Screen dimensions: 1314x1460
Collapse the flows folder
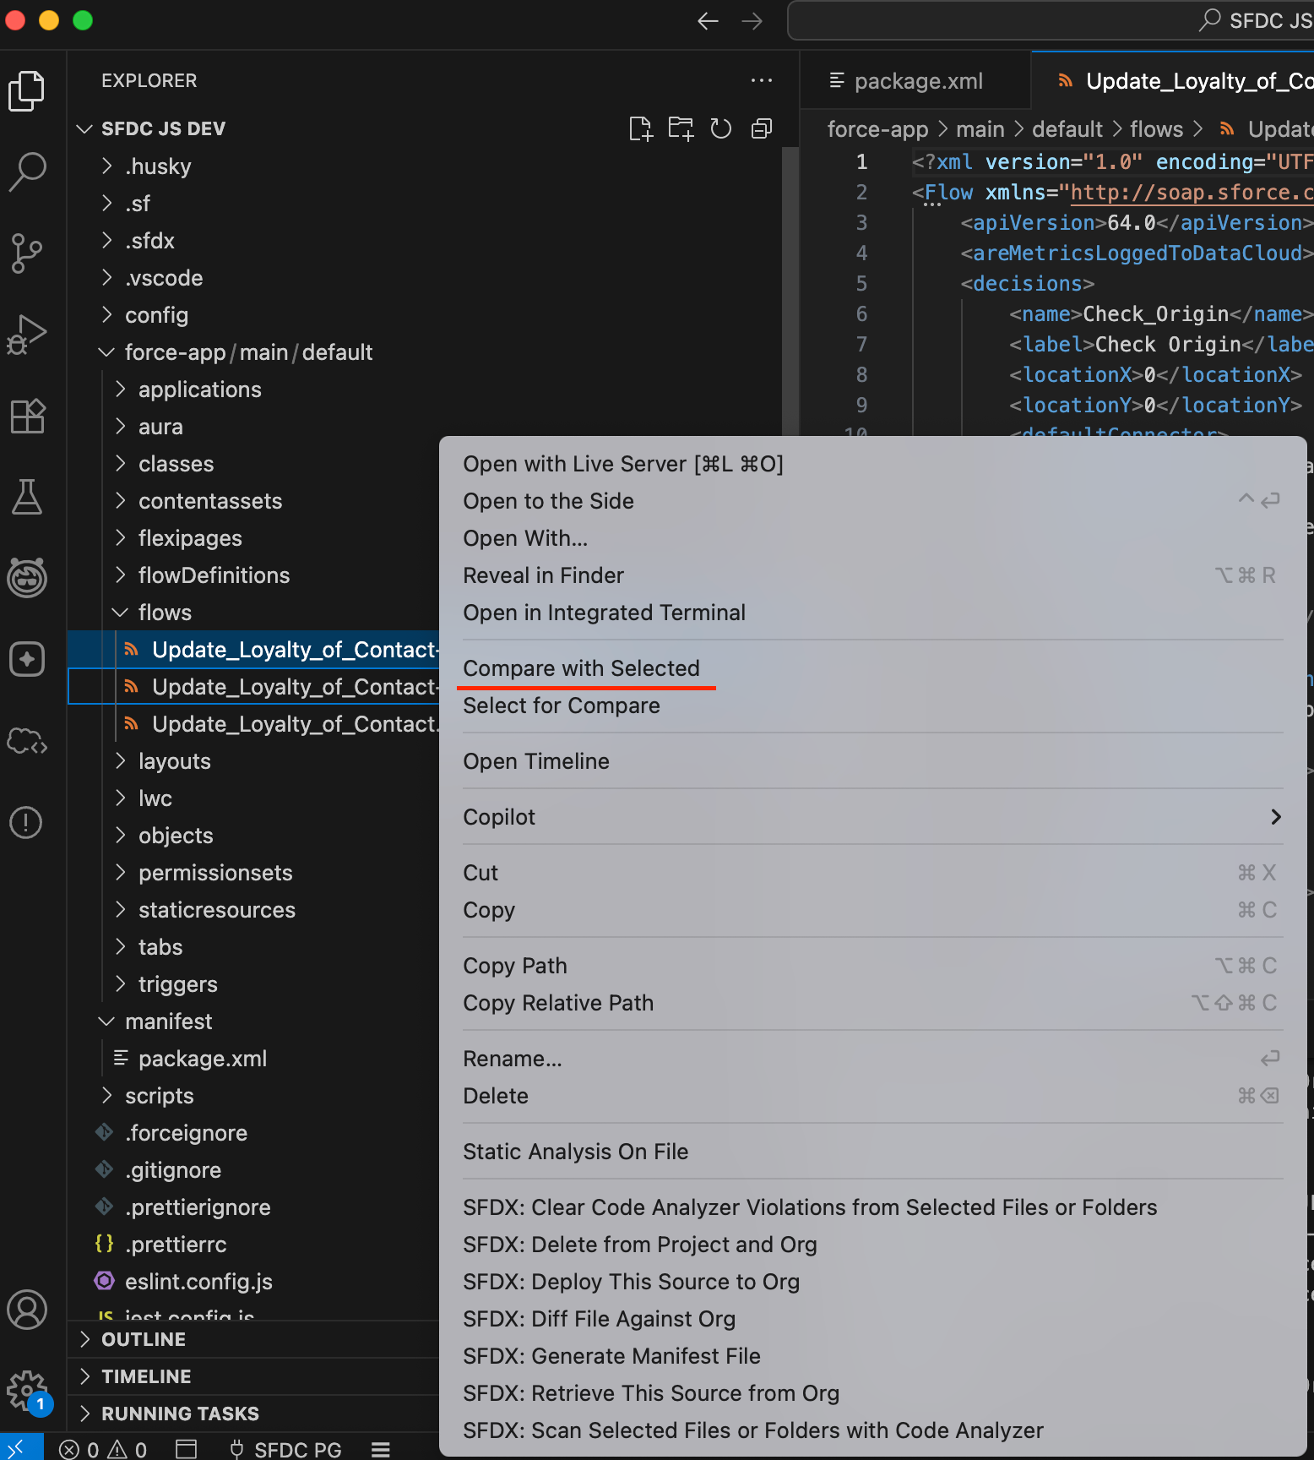pyautogui.click(x=165, y=613)
